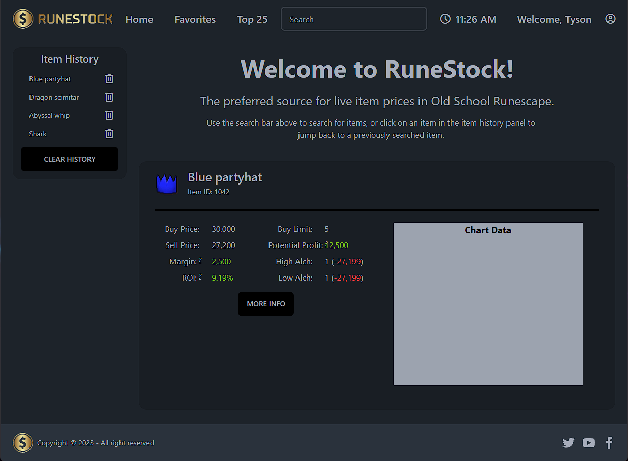The width and height of the screenshot is (628, 461).
Task: Show the Margin help tooltip question mark
Action: point(200,260)
